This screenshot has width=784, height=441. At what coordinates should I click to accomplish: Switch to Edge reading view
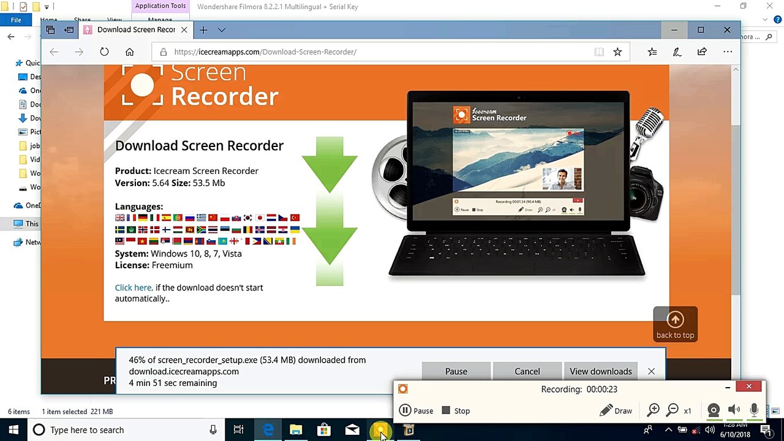tap(599, 52)
